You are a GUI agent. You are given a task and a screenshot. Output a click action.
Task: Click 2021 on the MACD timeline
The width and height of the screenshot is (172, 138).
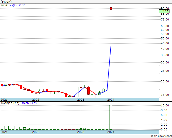[x=4, y=132]
